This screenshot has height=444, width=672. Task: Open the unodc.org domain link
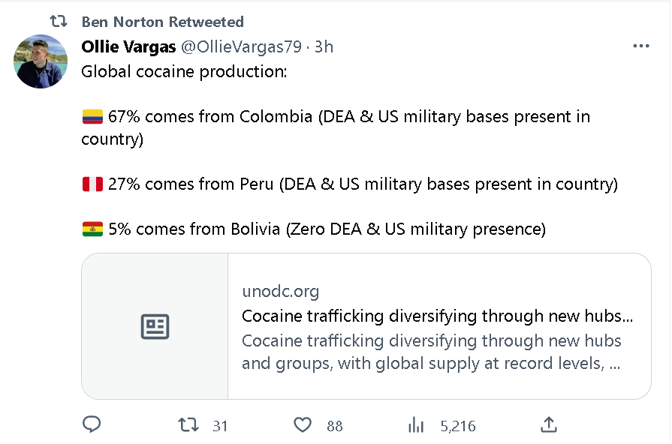tap(281, 291)
